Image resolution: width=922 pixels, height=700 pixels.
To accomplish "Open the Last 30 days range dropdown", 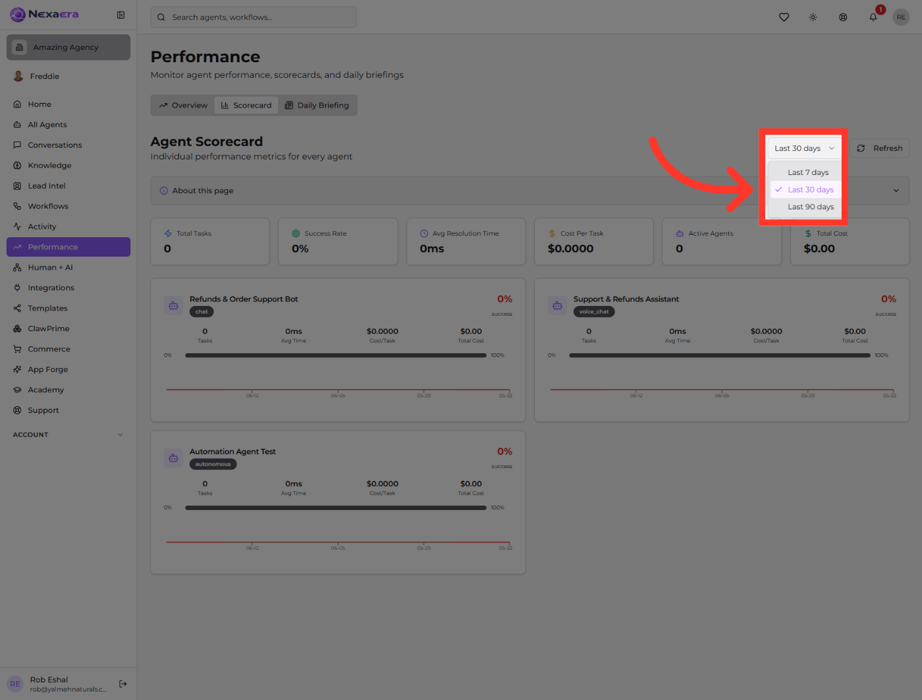I will [805, 148].
